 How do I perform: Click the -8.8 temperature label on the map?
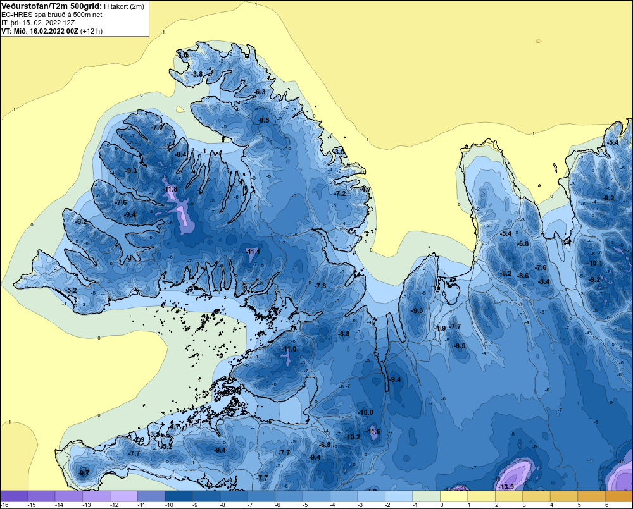(344, 334)
